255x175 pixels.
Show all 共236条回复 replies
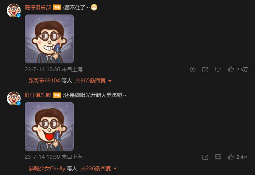(x=96, y=168)
